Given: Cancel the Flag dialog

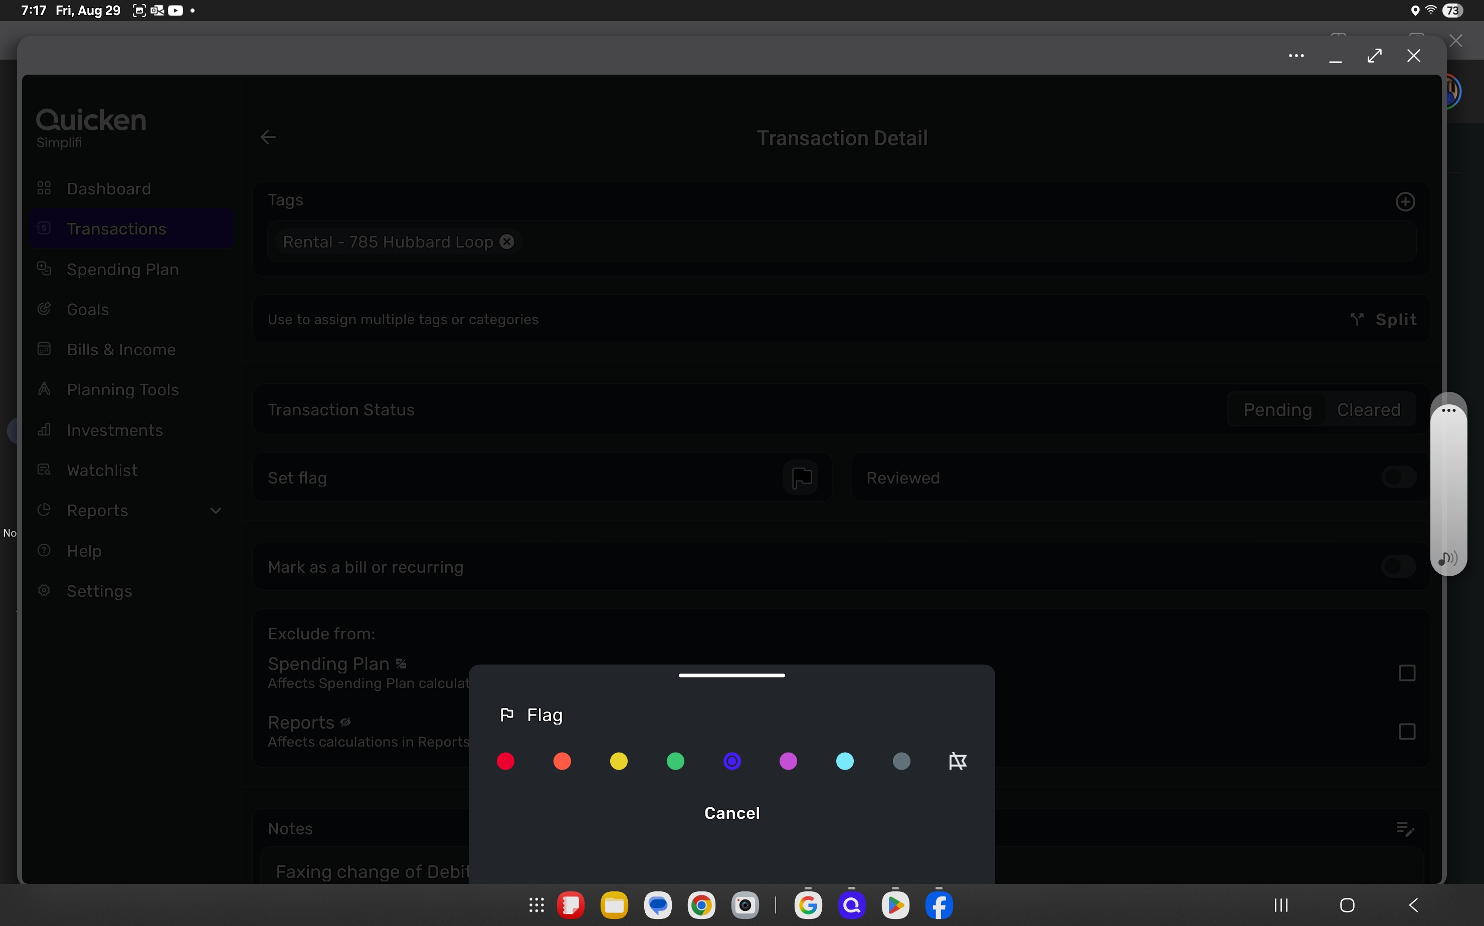Looking at the screenshot, I should pos(731,813).
